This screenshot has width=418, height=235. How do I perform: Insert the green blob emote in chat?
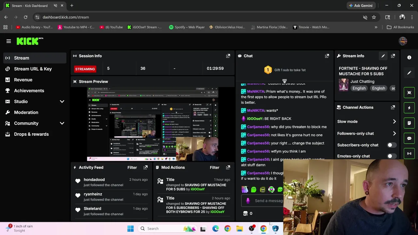pyautogui.click(x=254, y=189)
